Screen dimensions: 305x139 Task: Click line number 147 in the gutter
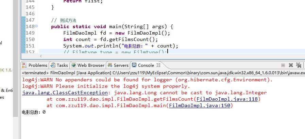[30, 20]
